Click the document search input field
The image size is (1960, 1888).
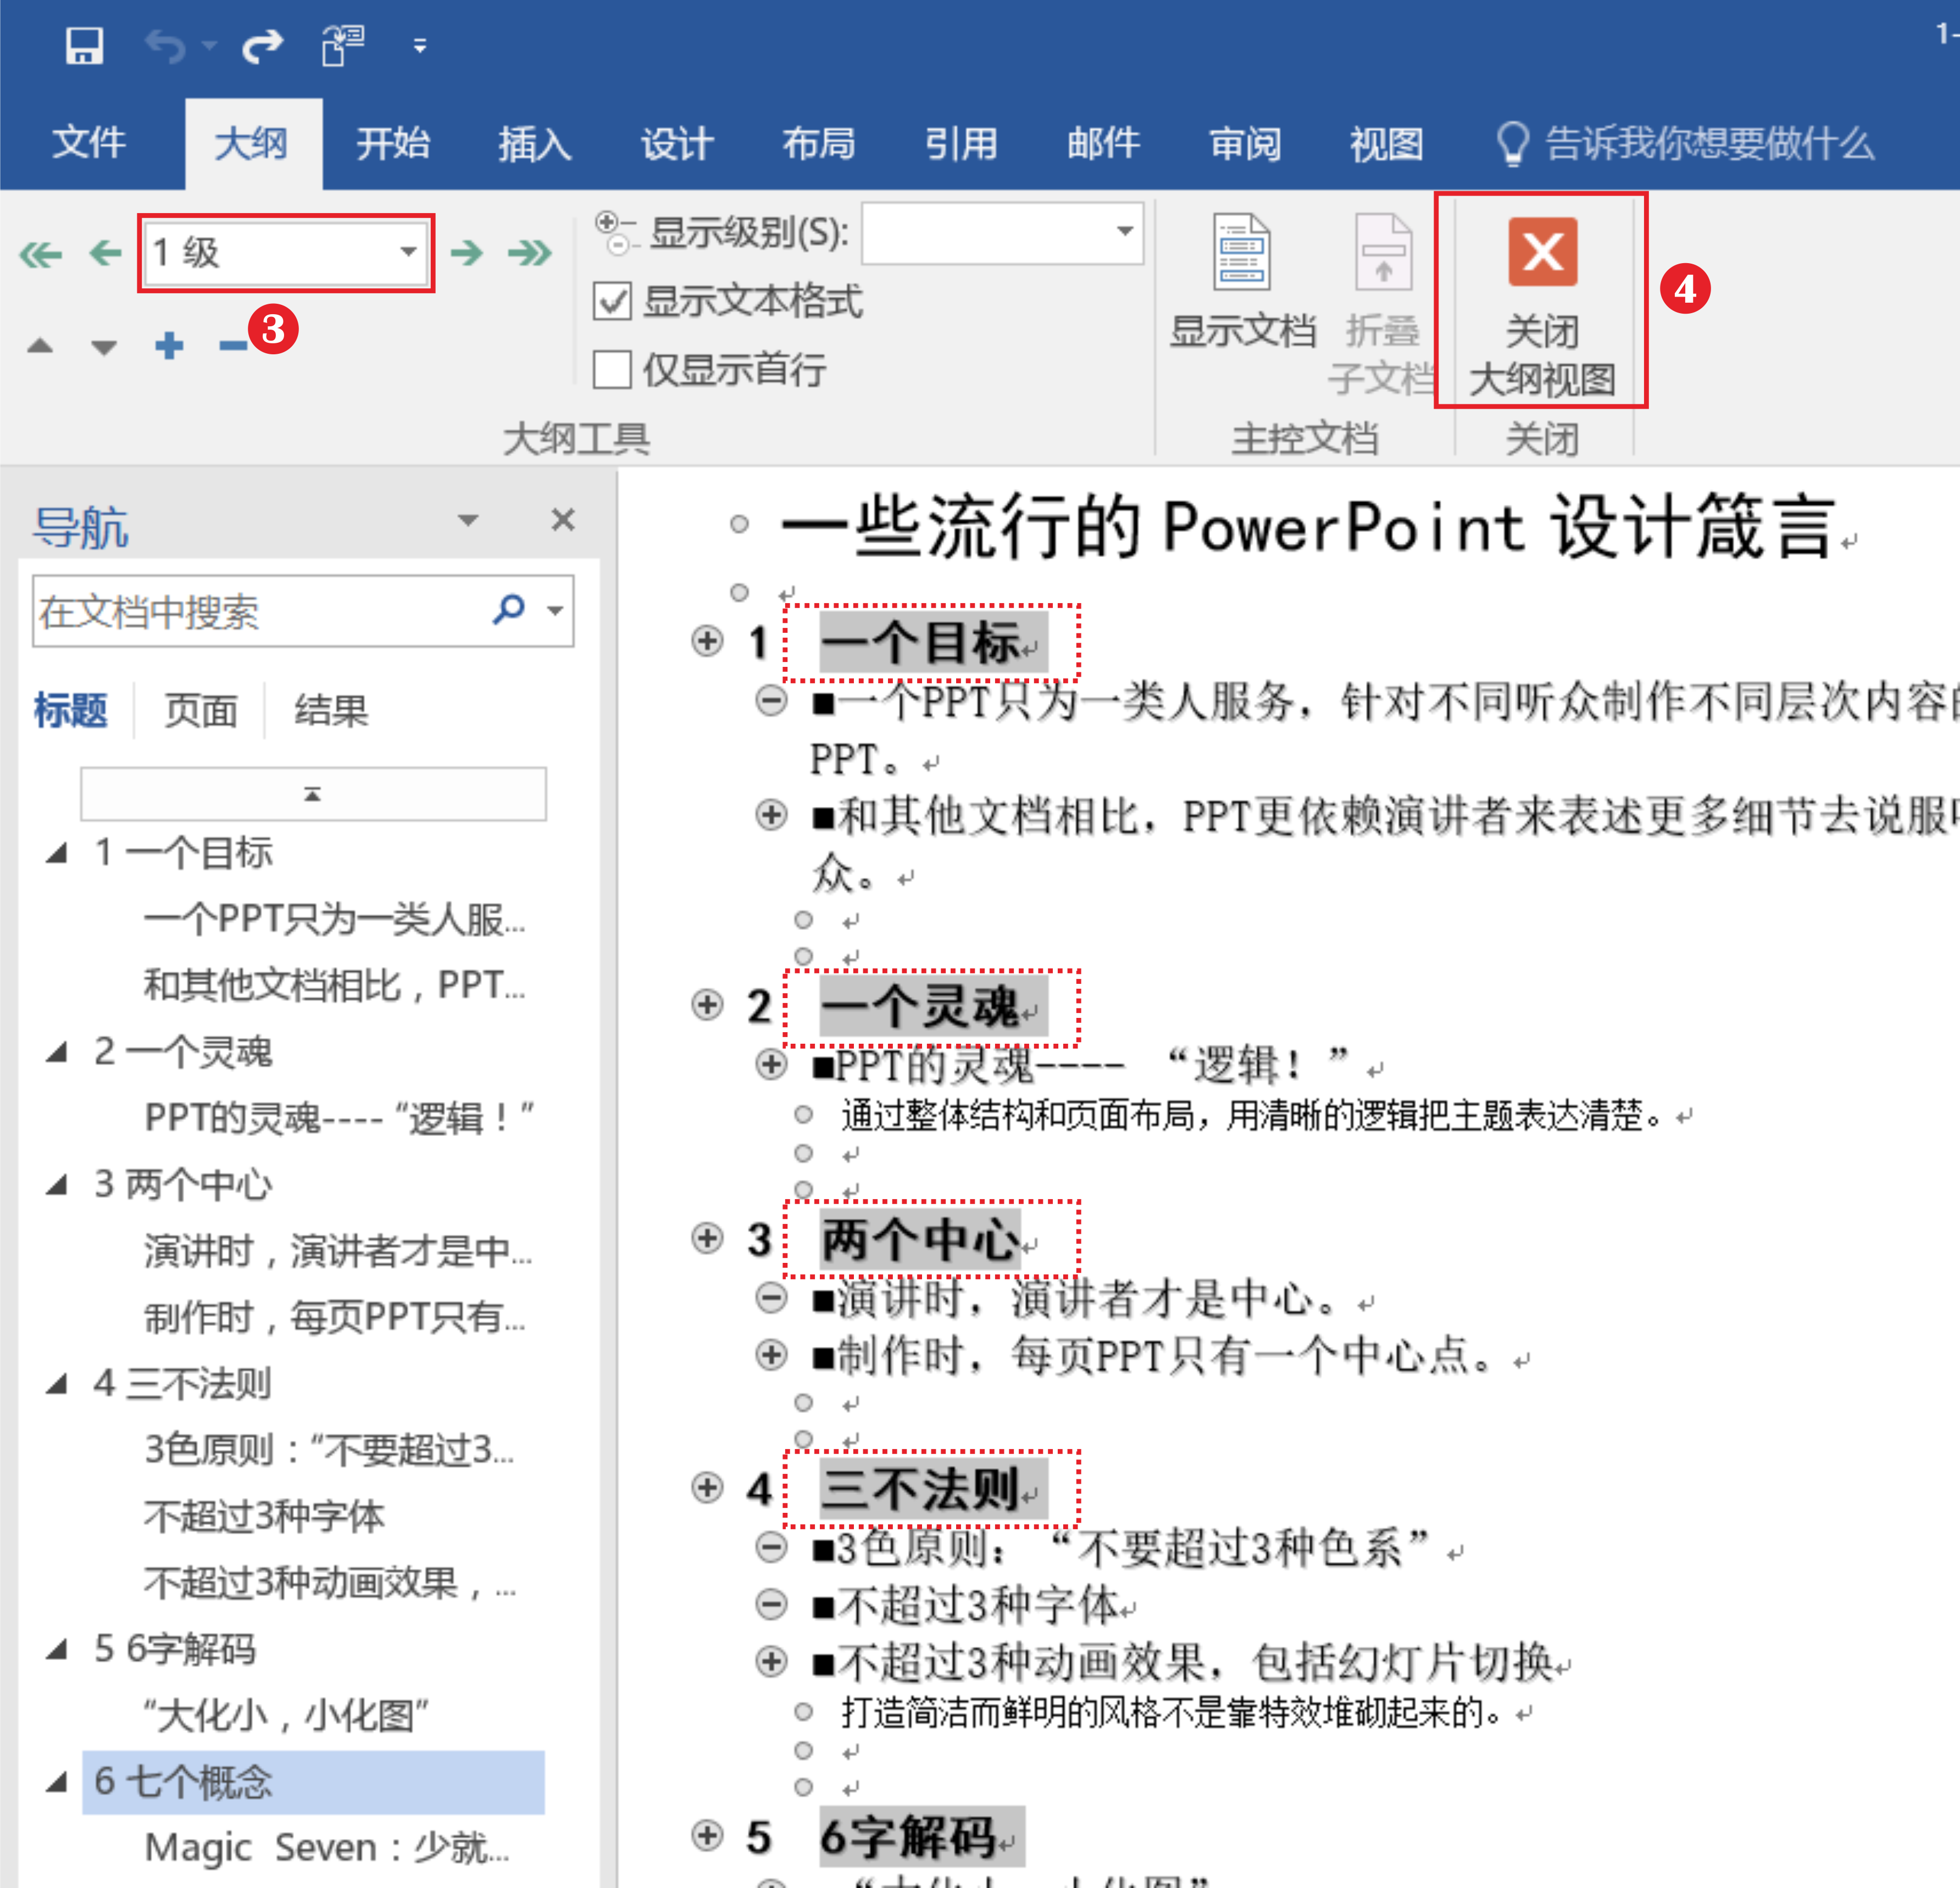tap(260, 611)
